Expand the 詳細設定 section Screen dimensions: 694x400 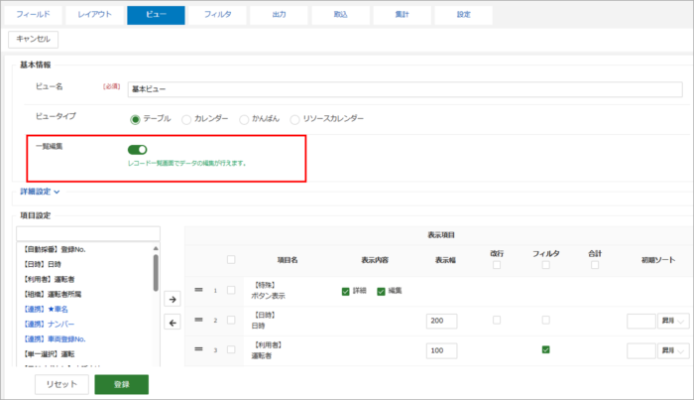(x=40, y=192)
